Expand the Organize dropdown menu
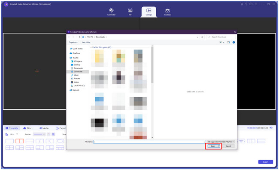 click(x=73, y=42)
